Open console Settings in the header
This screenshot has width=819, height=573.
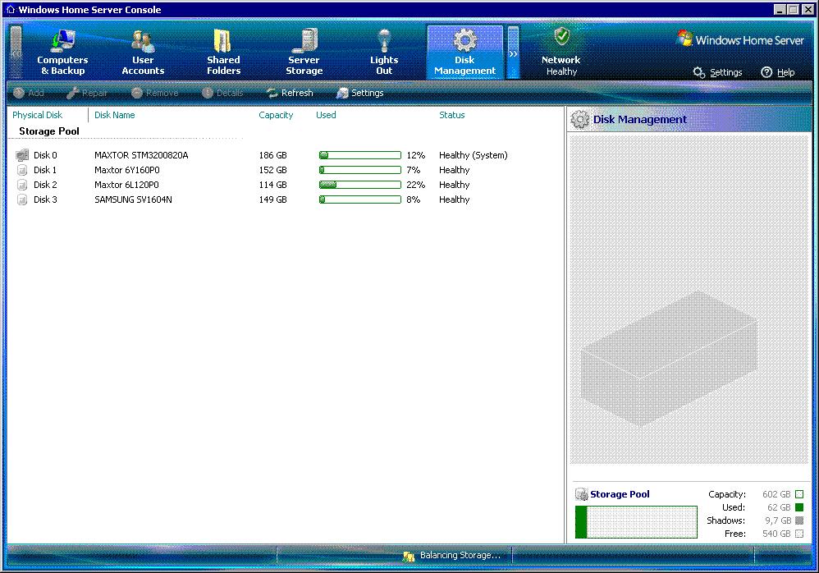tap(725, 72)
